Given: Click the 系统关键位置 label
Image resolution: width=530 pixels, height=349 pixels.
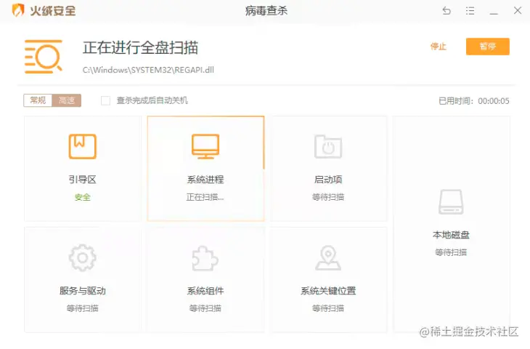Looking at the screenshot, I should [x=328, y=291].
